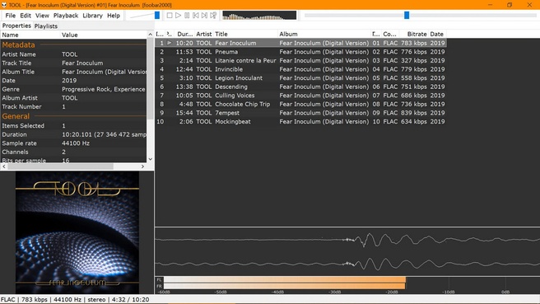Click the Fear Inoculum album art
Viewport: 540px width, 304px height.
(77, 232)
